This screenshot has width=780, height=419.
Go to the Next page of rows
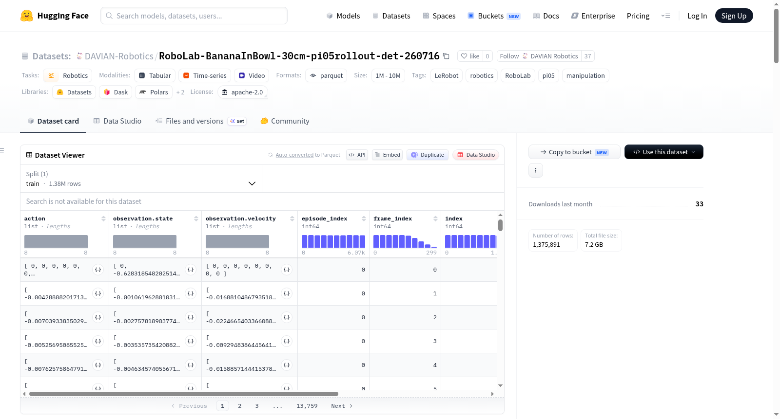point(342,406)
